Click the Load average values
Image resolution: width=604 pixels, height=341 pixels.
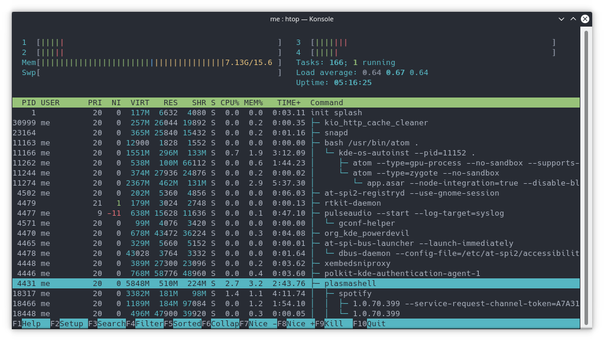tap(395, 73)
